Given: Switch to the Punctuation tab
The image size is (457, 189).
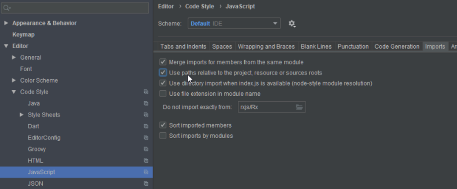Looking at the screenshot, I should [x=353, y=46].
